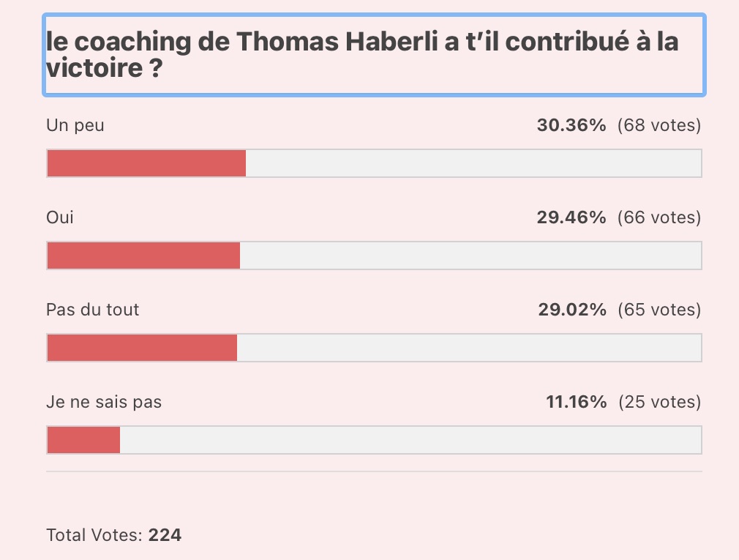Click the "(65 votes)" count text

coord(659,310)
